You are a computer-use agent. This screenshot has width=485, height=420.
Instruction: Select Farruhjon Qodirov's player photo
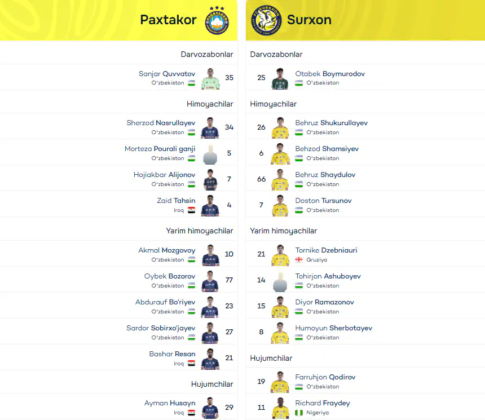(x=280, y=382)
